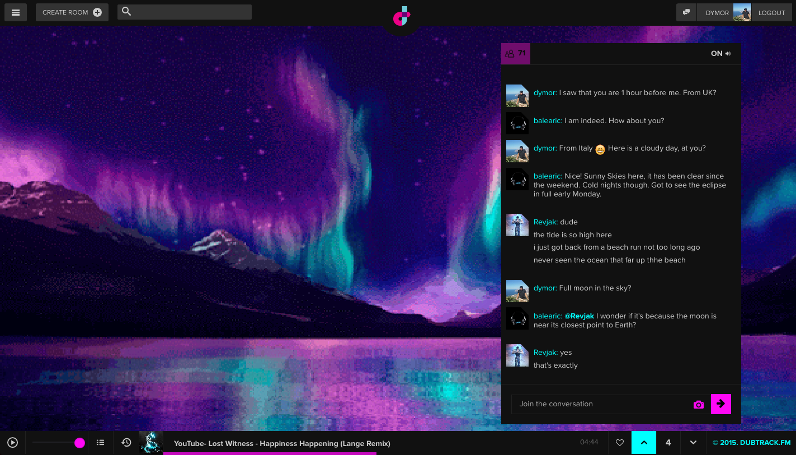The height and width of the screenshot is (455, 796).
Task: Click Revjak's avatar on 'yes' message
Action: click(x=517, y=355)
